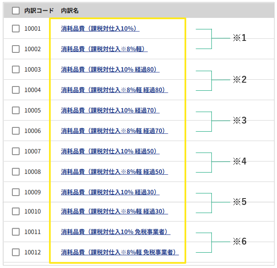The image size is (277, 268).
Task: Select the 課税対仕入10% 経過70 link
Action: [x=110, y=111]
